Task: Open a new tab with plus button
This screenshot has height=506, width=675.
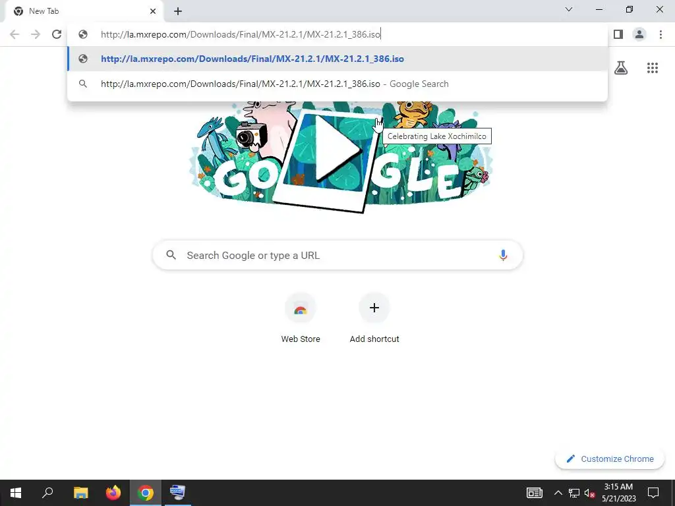Action: tap(178, 11)
